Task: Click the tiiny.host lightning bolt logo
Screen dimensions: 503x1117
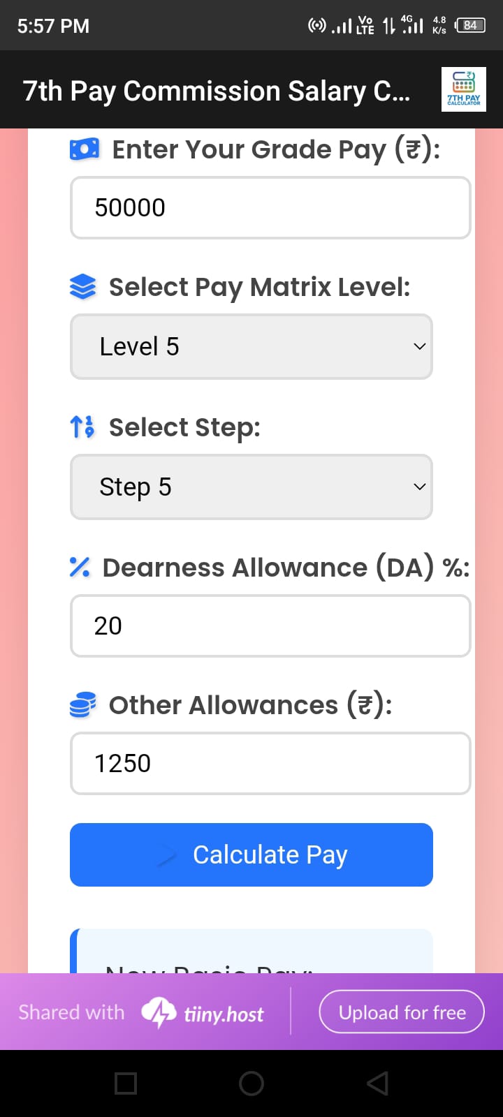Action: point(159,1012)
